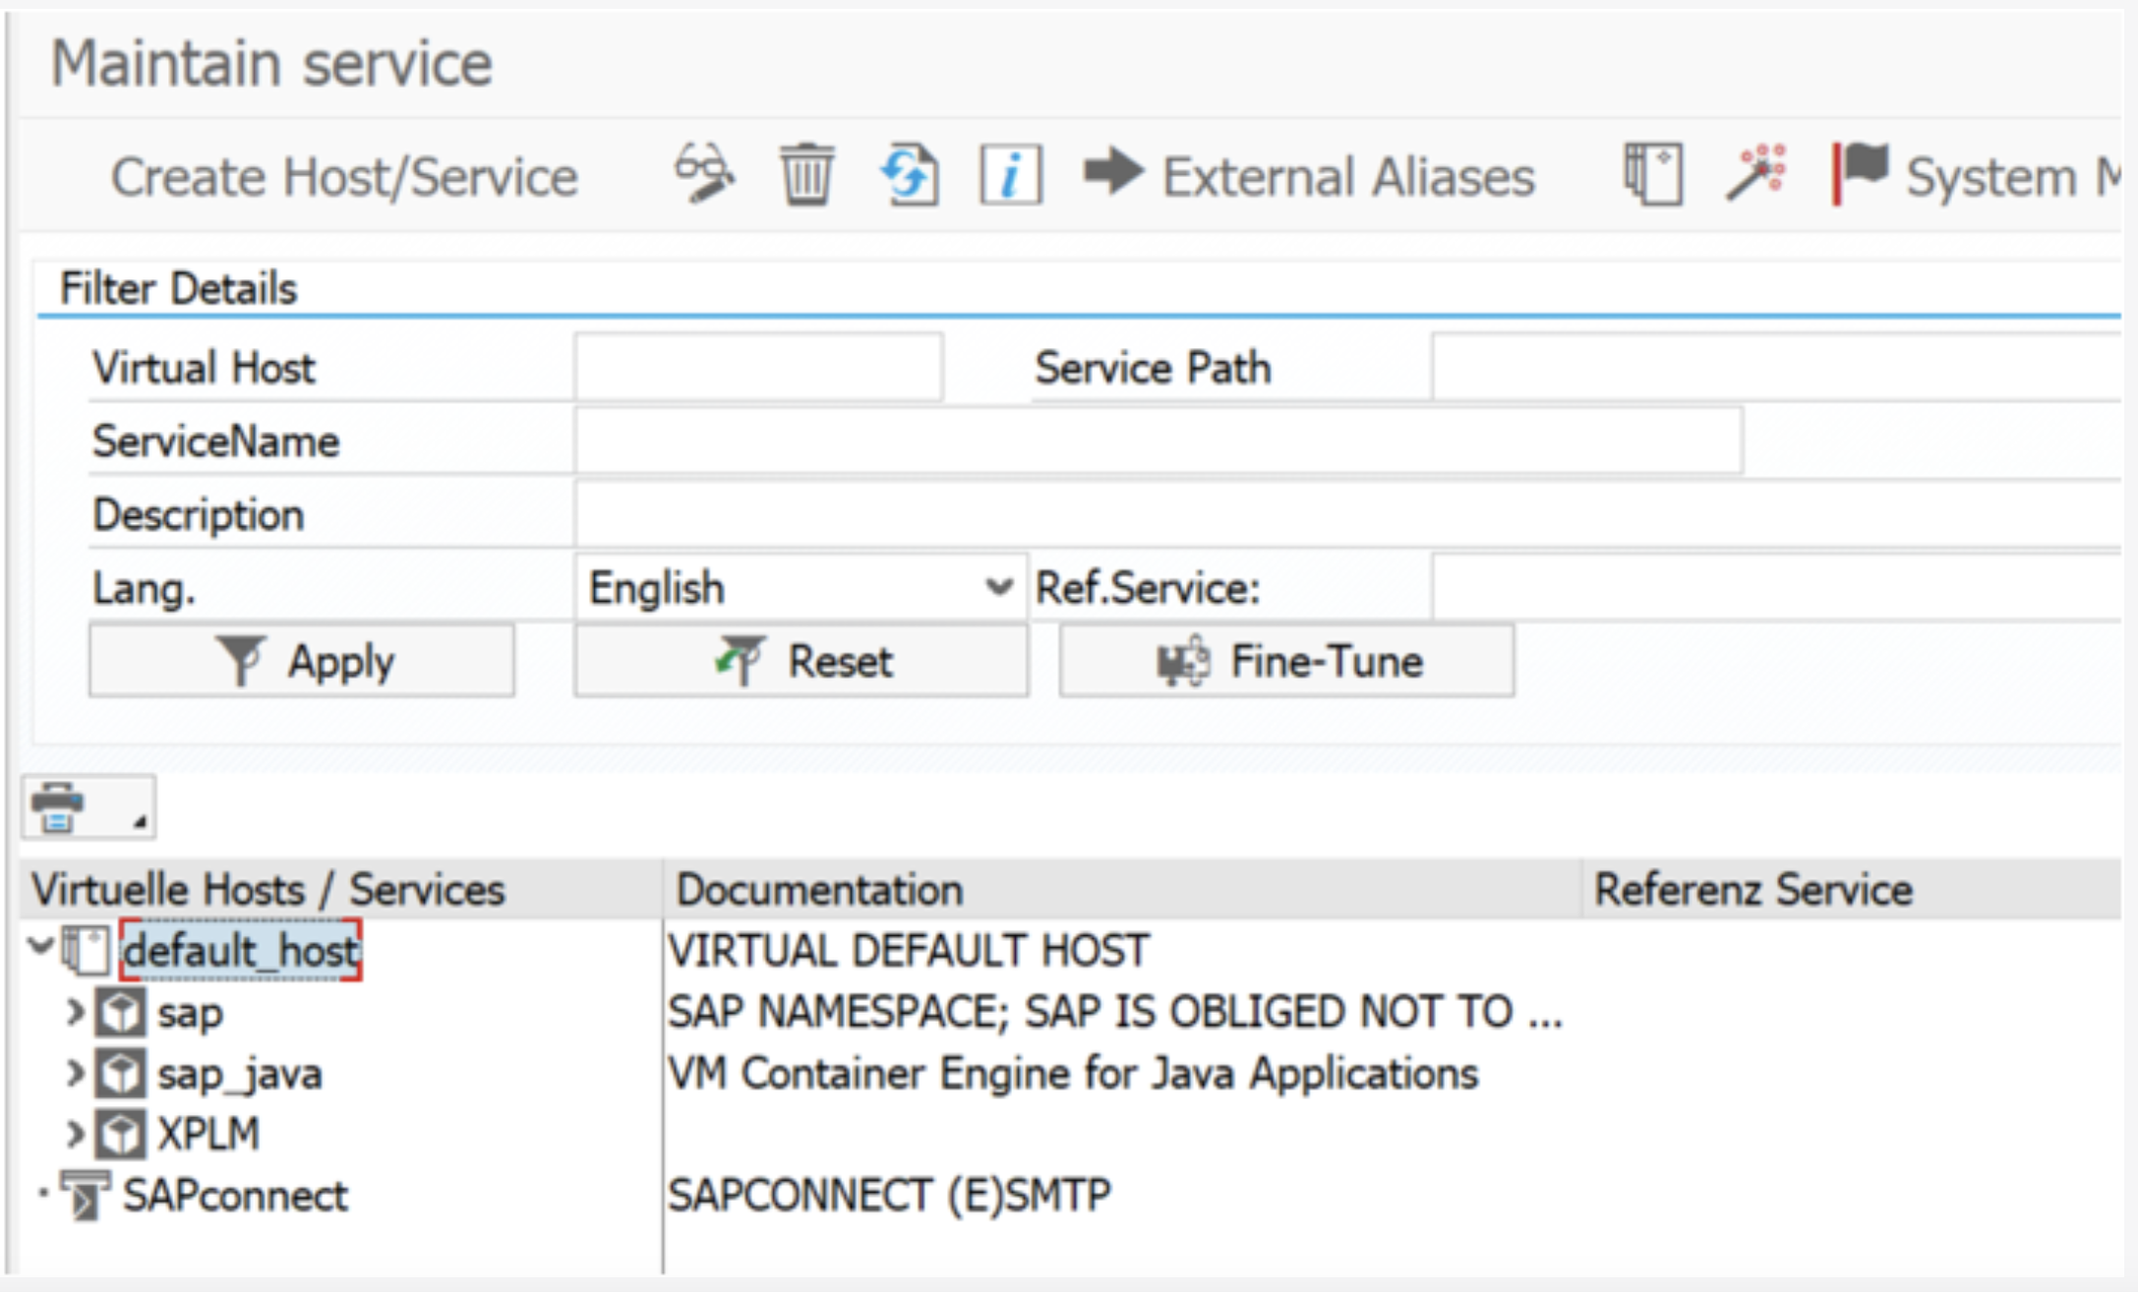This screenshot has width=2138, height=1292.
Task: Click the trash can delete icon
Action: tap(807, 175)
